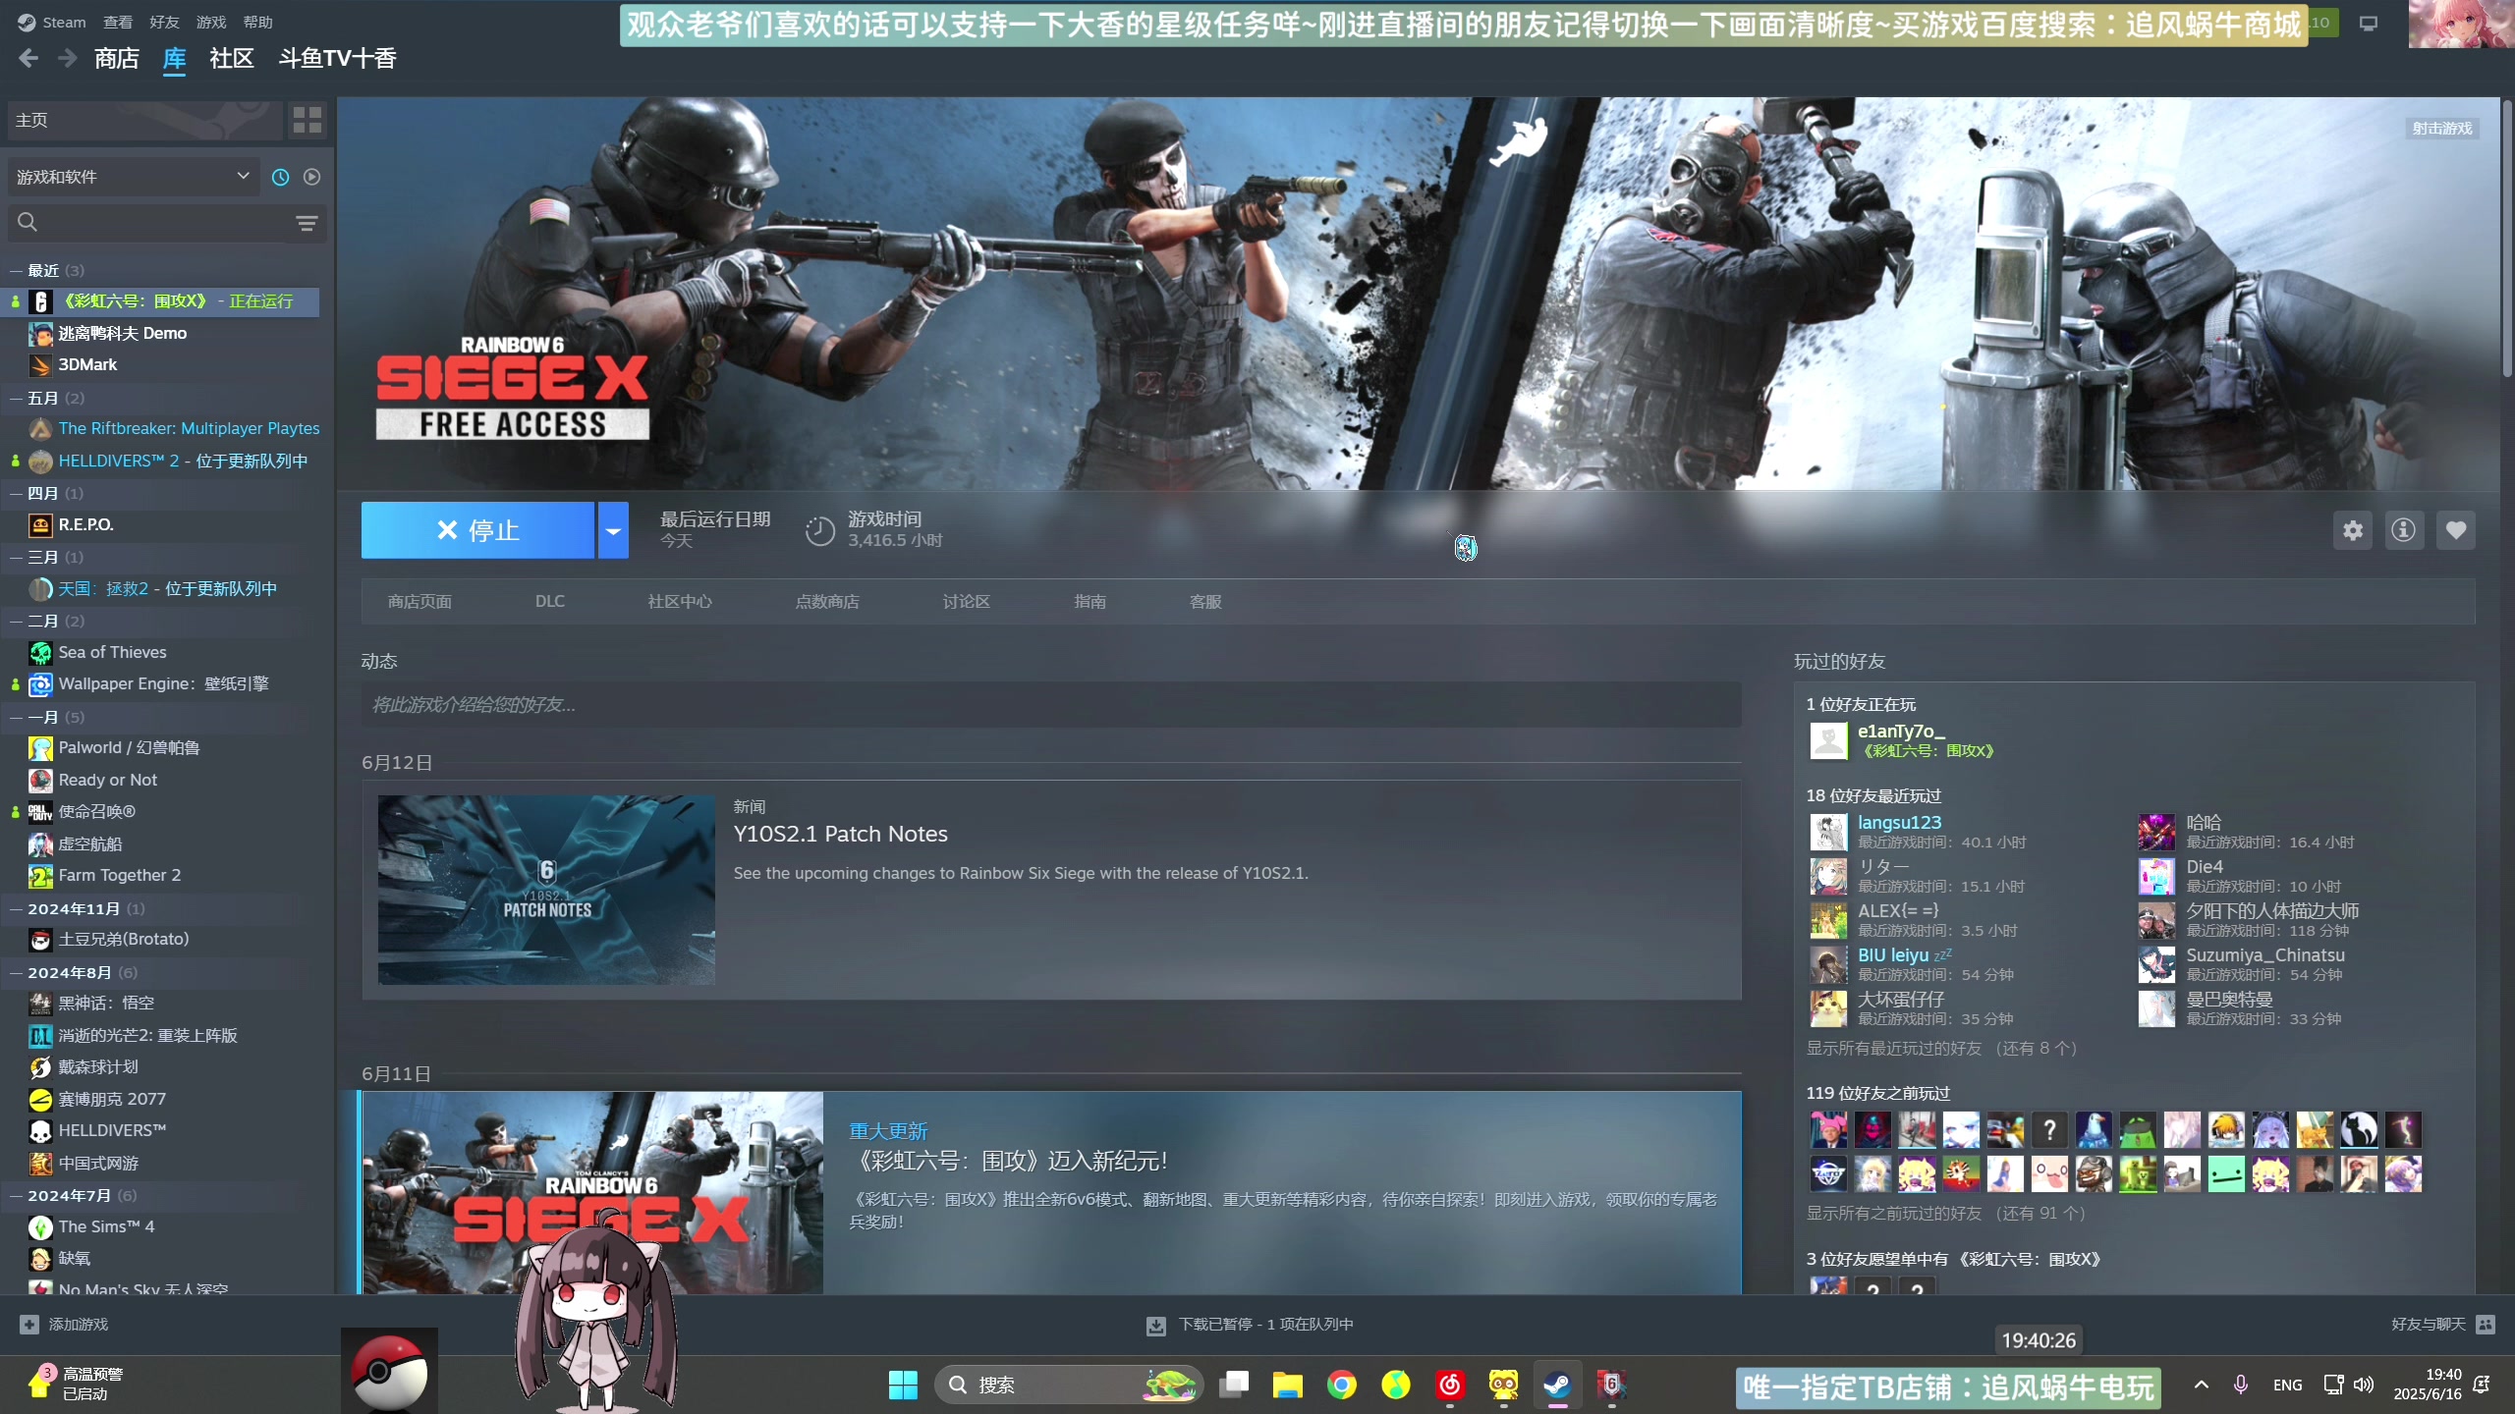
Task: Switch library to grid view icon
Action: tap(307, 120)
